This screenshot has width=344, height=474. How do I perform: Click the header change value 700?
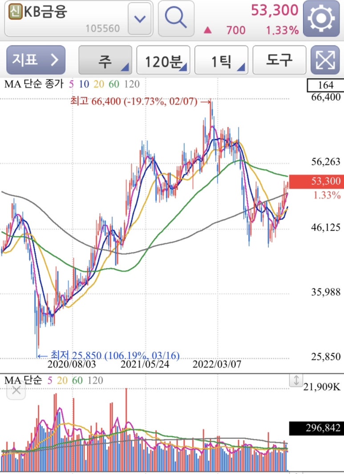point(236,30)
